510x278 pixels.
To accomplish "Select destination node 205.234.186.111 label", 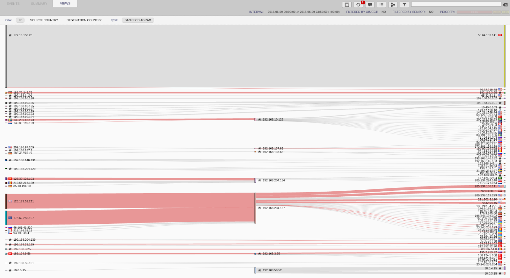I will [x=485, y=186].
